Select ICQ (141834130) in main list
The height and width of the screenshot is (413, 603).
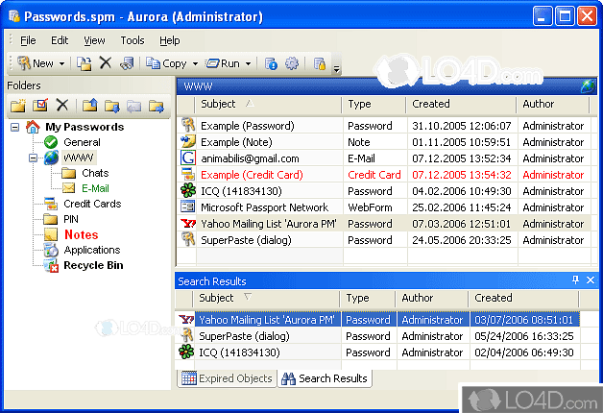click(x=383, y=191)
